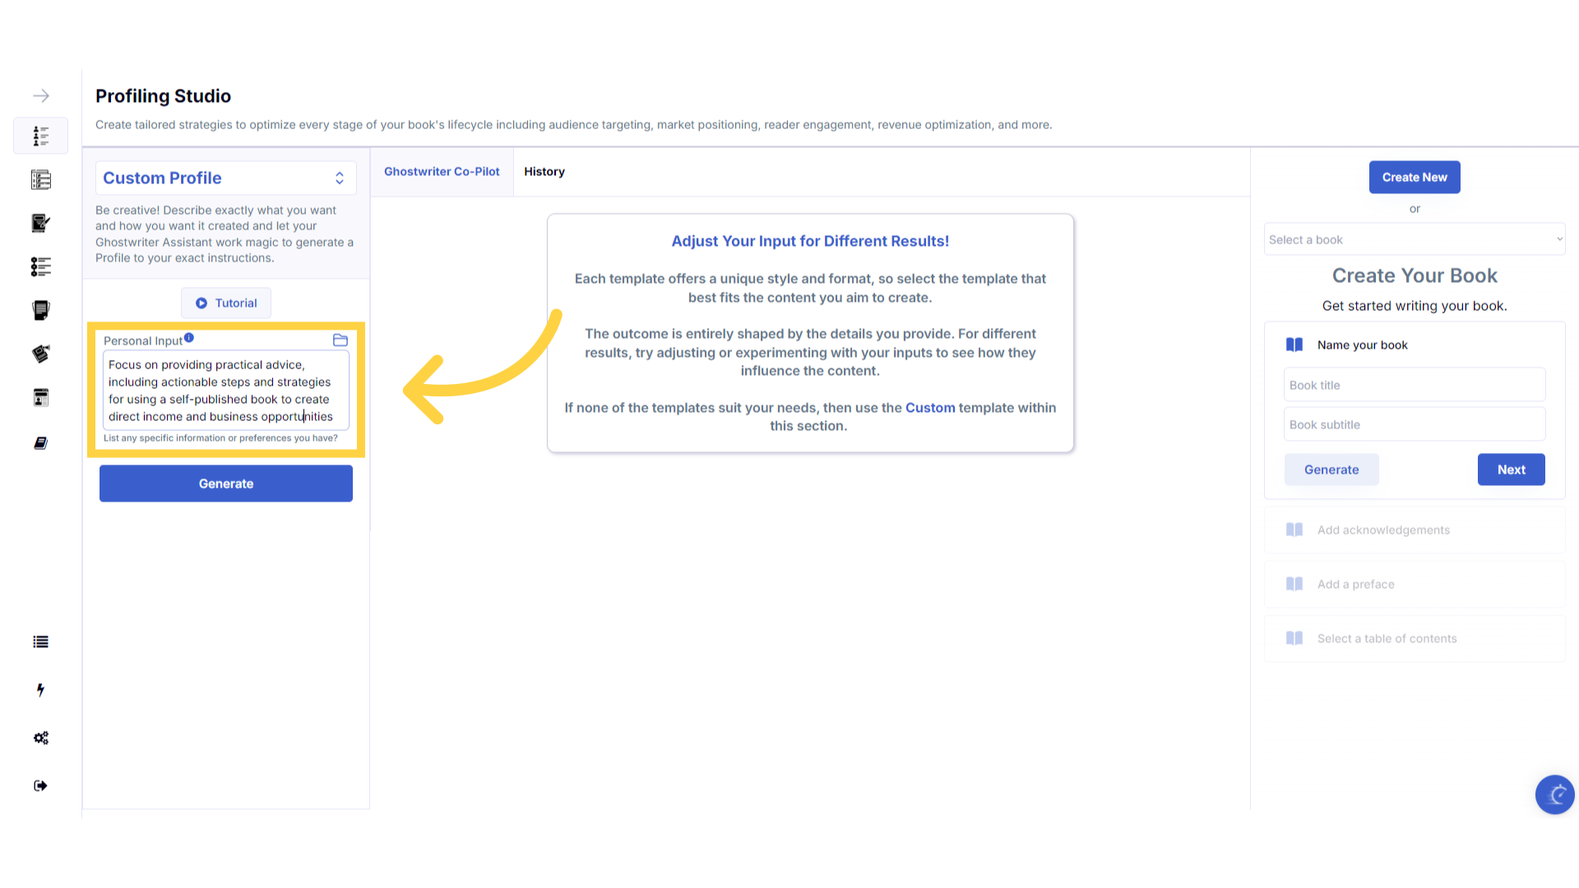Click the book icon in sidebar
The image size is (1579, 888).
tap(40, 443)
